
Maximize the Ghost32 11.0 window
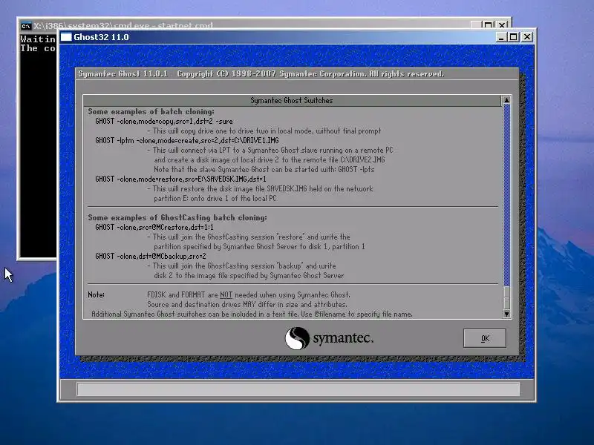(513, 37)
